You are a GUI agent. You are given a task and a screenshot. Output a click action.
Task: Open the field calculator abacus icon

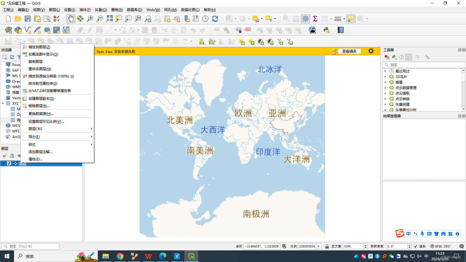[296, 19]
